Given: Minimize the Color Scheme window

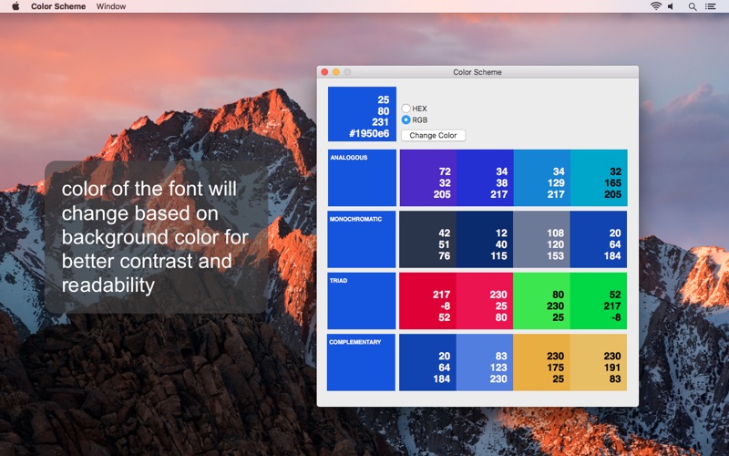Looking at the screenshot, I should click(335, 72).
